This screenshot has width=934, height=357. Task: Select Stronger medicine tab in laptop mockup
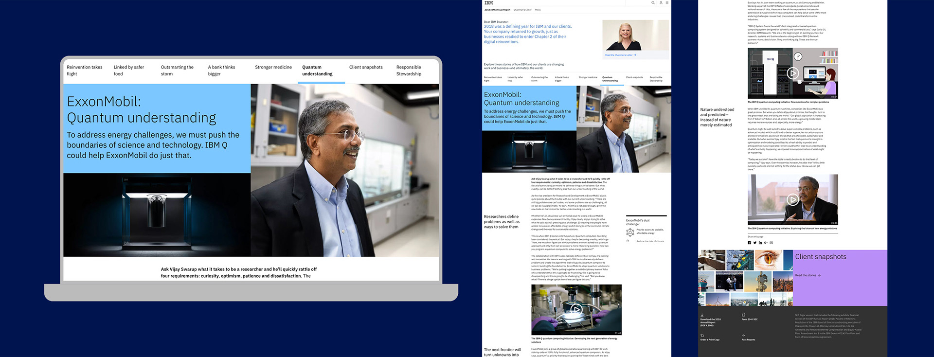pyautogui.click(x=273, y=67)
